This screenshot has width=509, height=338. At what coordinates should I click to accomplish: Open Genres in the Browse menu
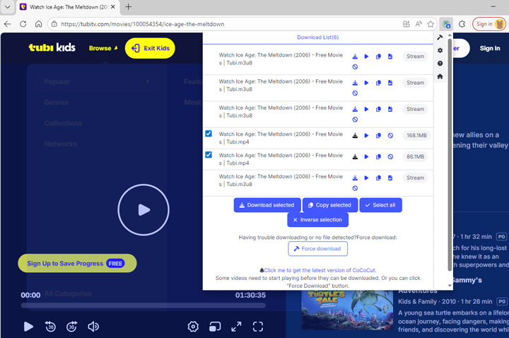(x=56, y=103)
